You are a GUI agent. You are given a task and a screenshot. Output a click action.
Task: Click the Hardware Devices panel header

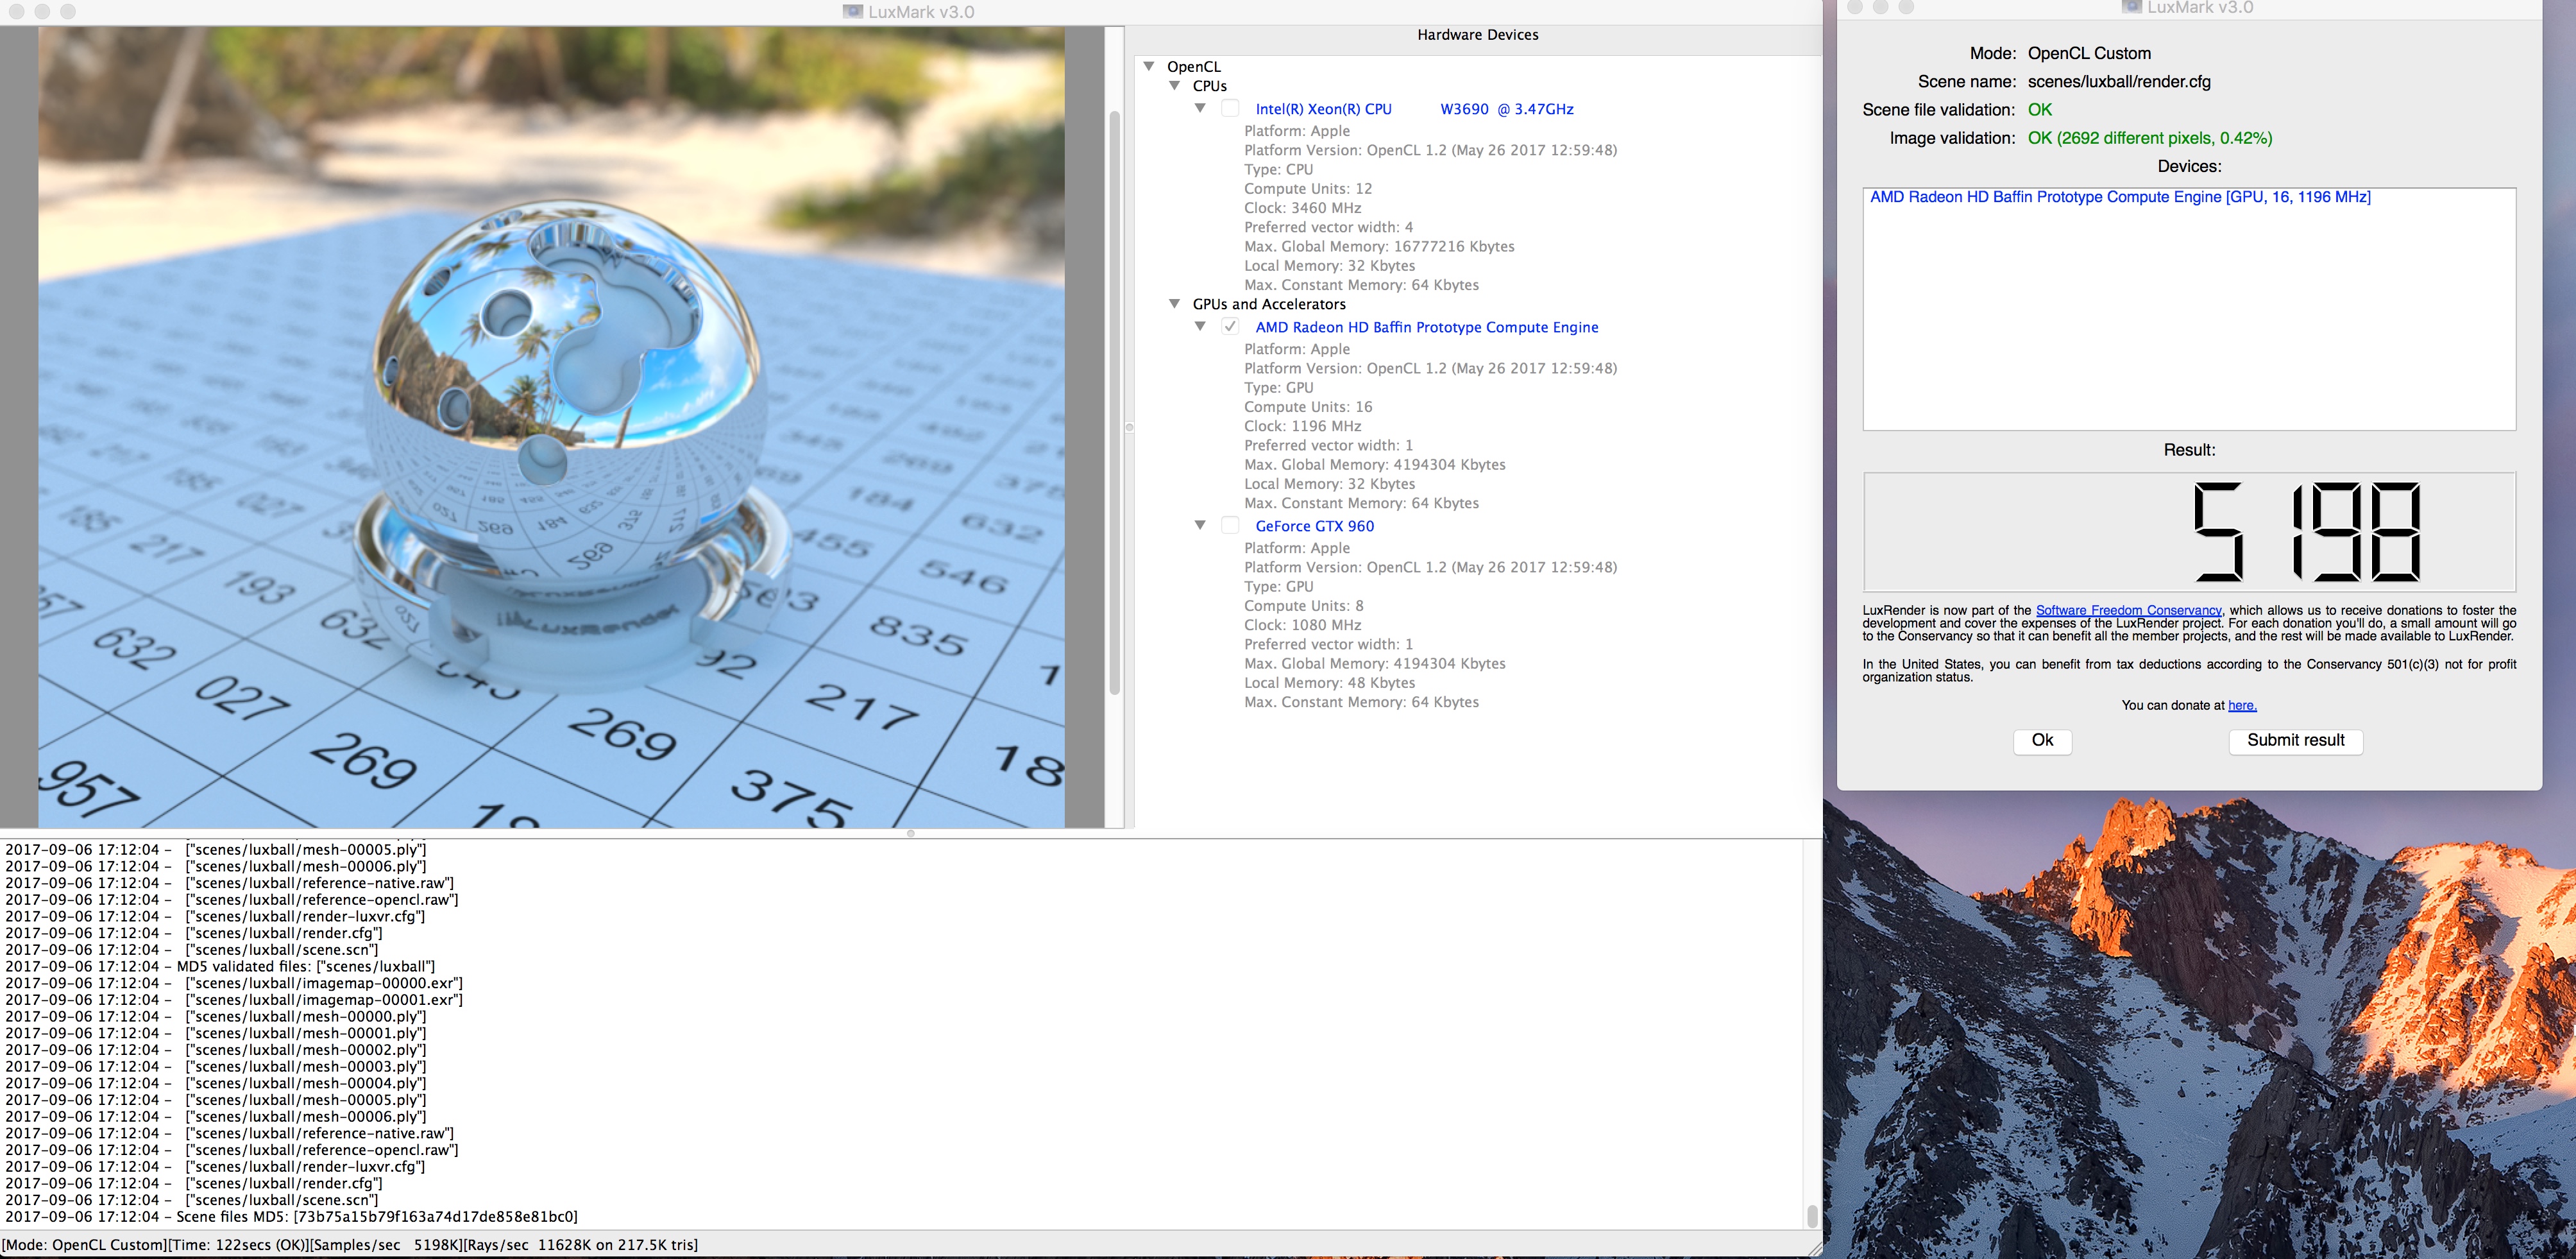(1477, 35)
